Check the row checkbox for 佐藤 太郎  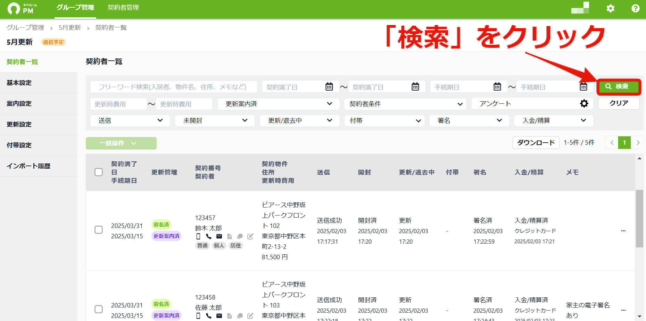(99, 309)
